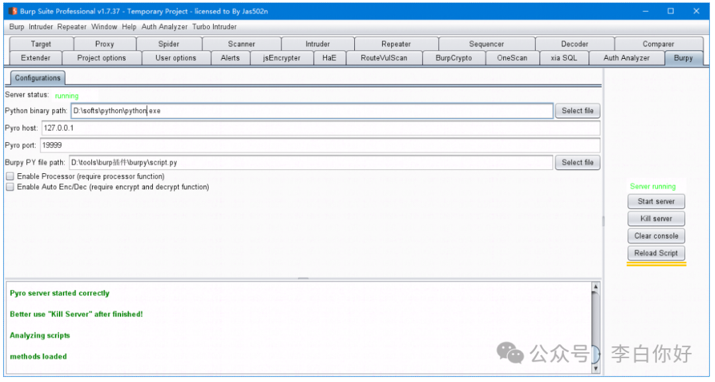Click the Burpy PY file path field
715x382 pixels.
click(311, 163)
